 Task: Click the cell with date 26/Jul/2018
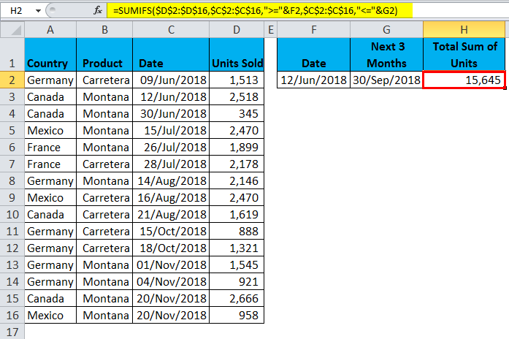[x=171, y=147]
